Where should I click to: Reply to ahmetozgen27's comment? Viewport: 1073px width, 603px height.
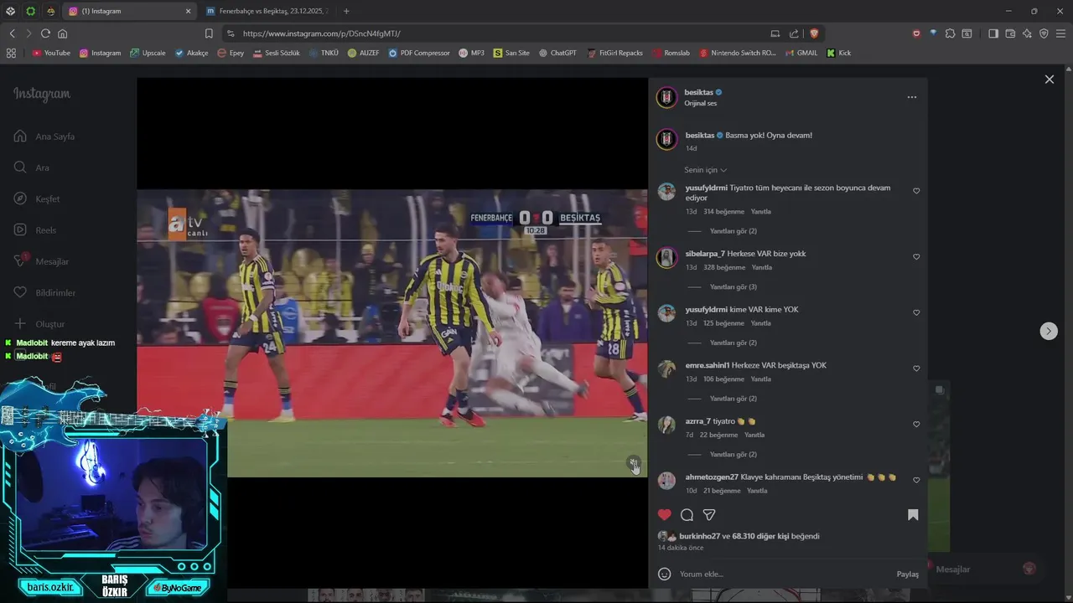click(757, 491)
